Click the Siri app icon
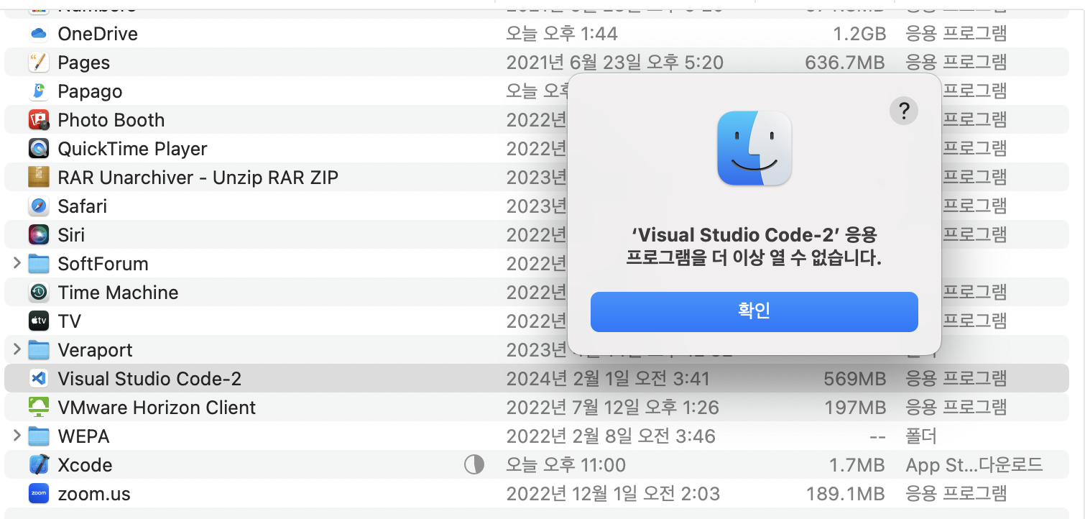Image resolution: width=1085 pixels, height=519 pixels. click(x=39, y=235)
